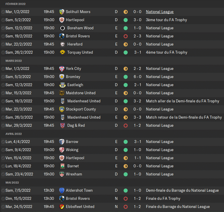Click the Ebbsfleet United club badge
This screenshot has width=224, height=212.
pyautogui.click(x=62, y=207)
